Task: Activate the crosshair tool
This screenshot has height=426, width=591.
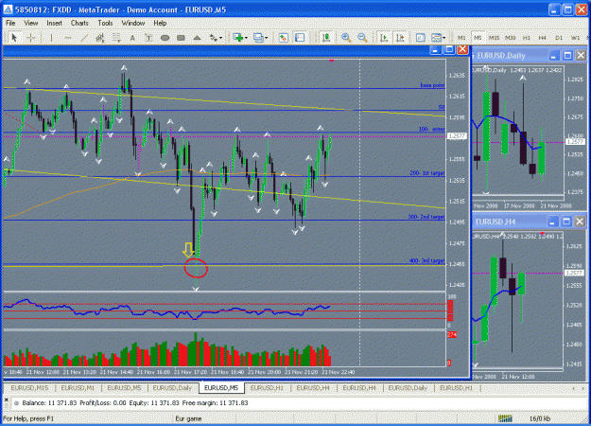Action: tap(31, 37)
